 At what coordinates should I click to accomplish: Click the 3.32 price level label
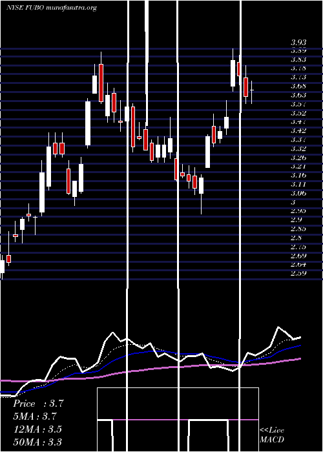click(x=298, y=149)
